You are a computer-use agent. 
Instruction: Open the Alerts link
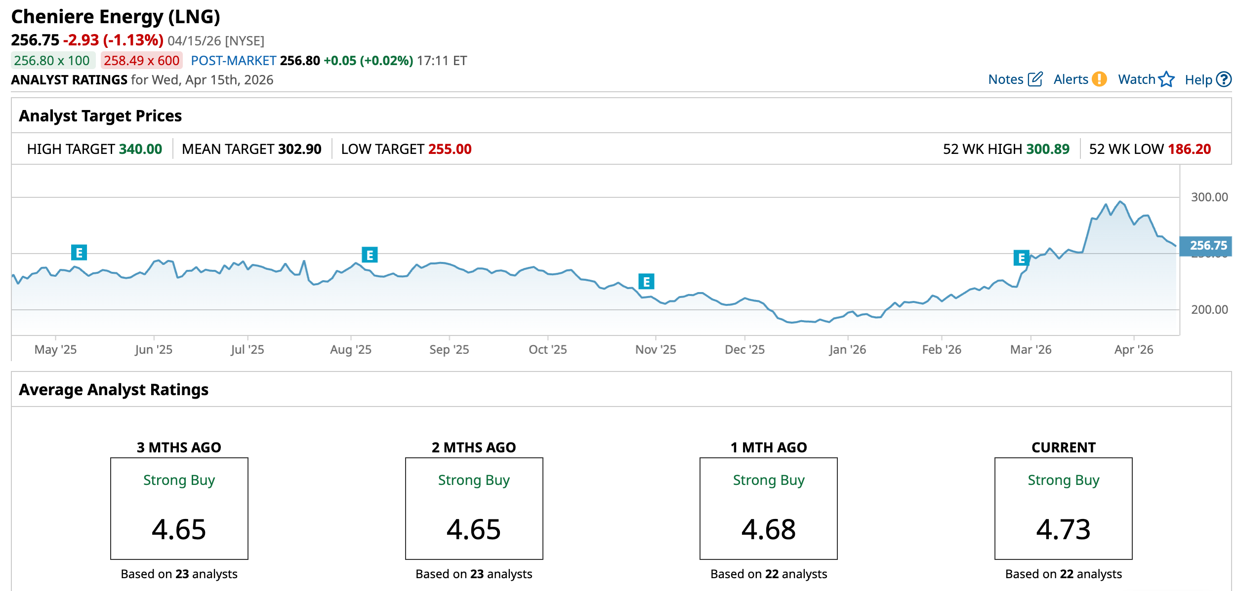(1071, 79)
